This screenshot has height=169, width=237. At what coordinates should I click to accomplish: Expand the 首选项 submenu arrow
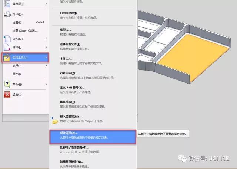46,4
